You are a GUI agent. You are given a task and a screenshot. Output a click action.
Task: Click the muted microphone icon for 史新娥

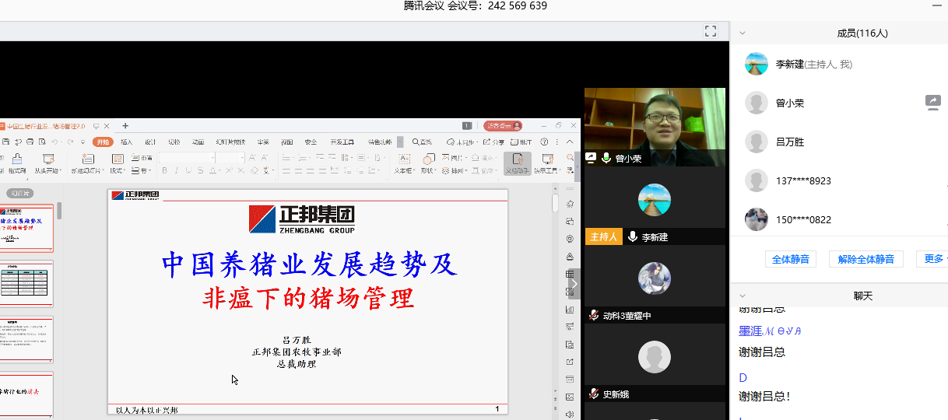pyautogui.click(x=594, y=394)
